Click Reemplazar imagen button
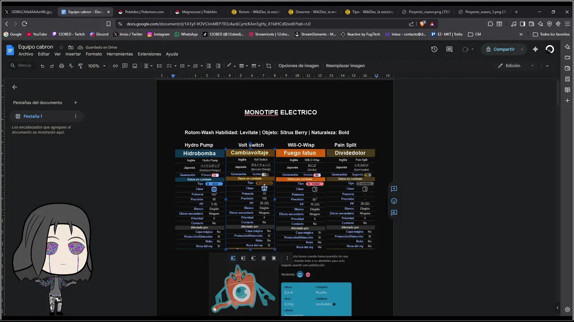This screenshot has height=322, width=574. [x=345, y=66]
